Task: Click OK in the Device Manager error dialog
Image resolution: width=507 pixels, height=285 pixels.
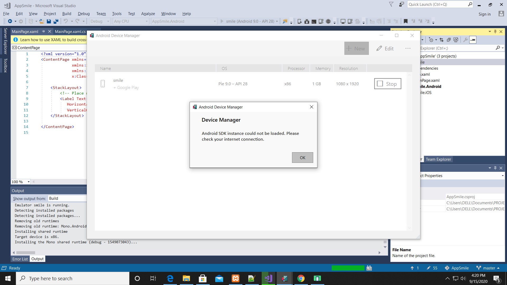Action: 302,158
